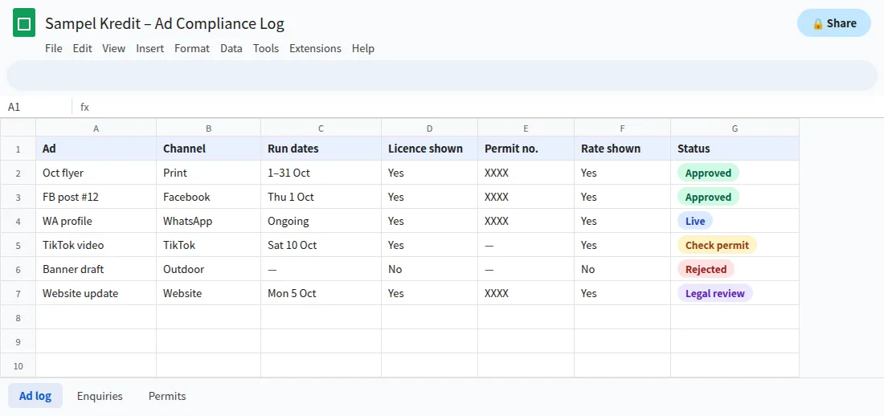The width and height of the screenshot is (884, 416).
Task: Switch to the Permits sheet tab
Action: point(167,396)
